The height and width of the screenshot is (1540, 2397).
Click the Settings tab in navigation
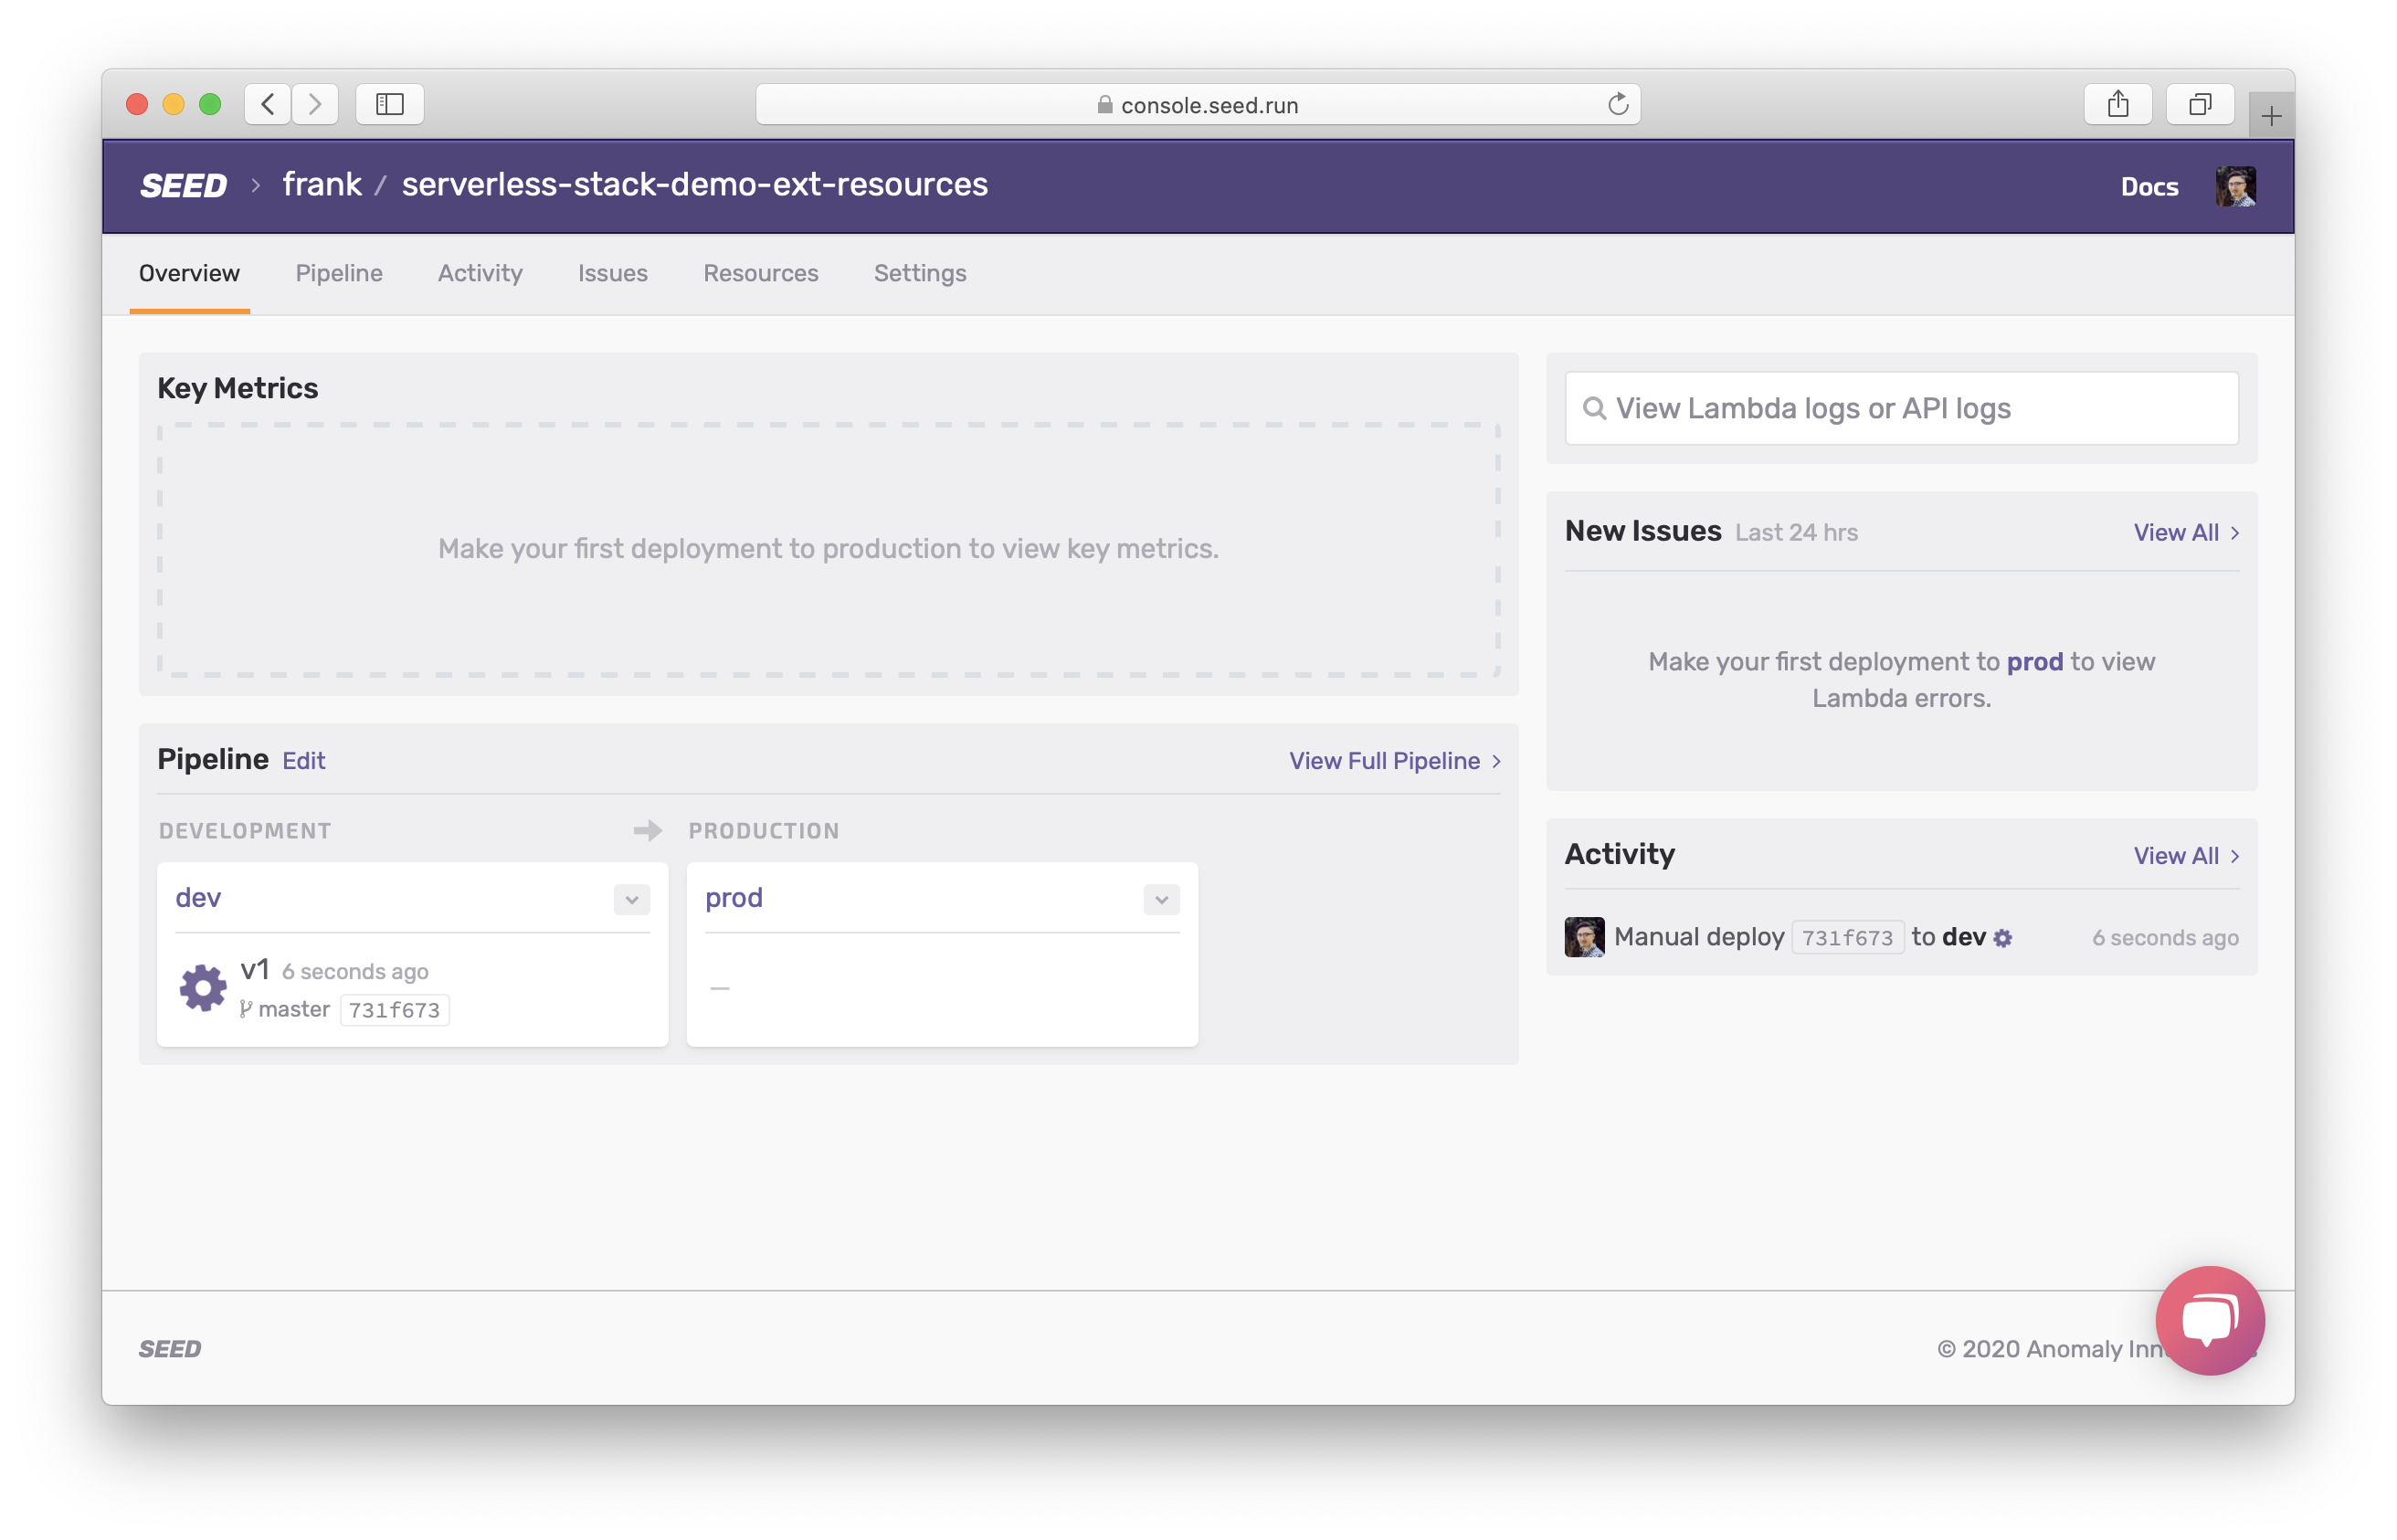click(921, 272)
